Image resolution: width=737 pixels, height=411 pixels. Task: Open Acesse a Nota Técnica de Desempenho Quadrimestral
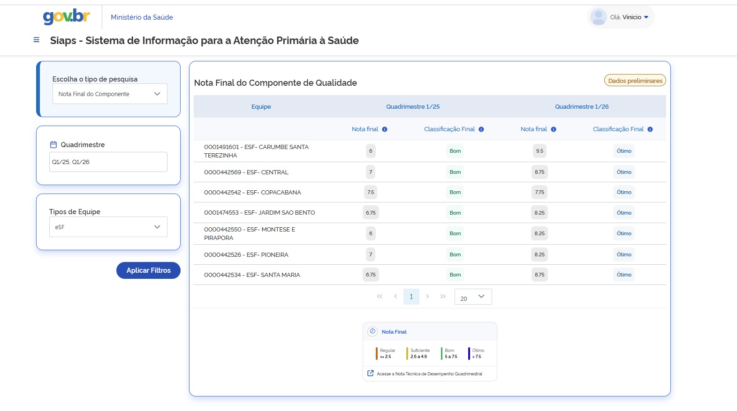click(429, 374)
